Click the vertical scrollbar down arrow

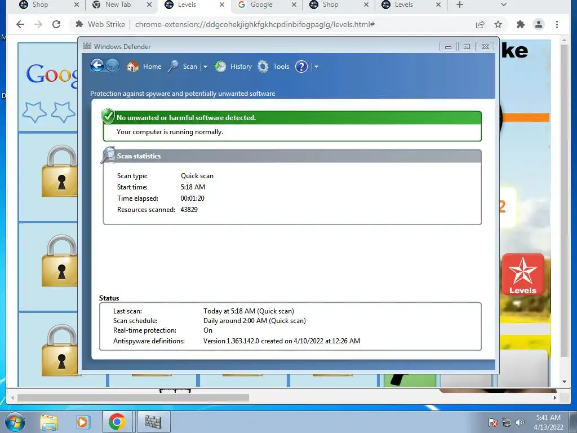pos(564,382)
